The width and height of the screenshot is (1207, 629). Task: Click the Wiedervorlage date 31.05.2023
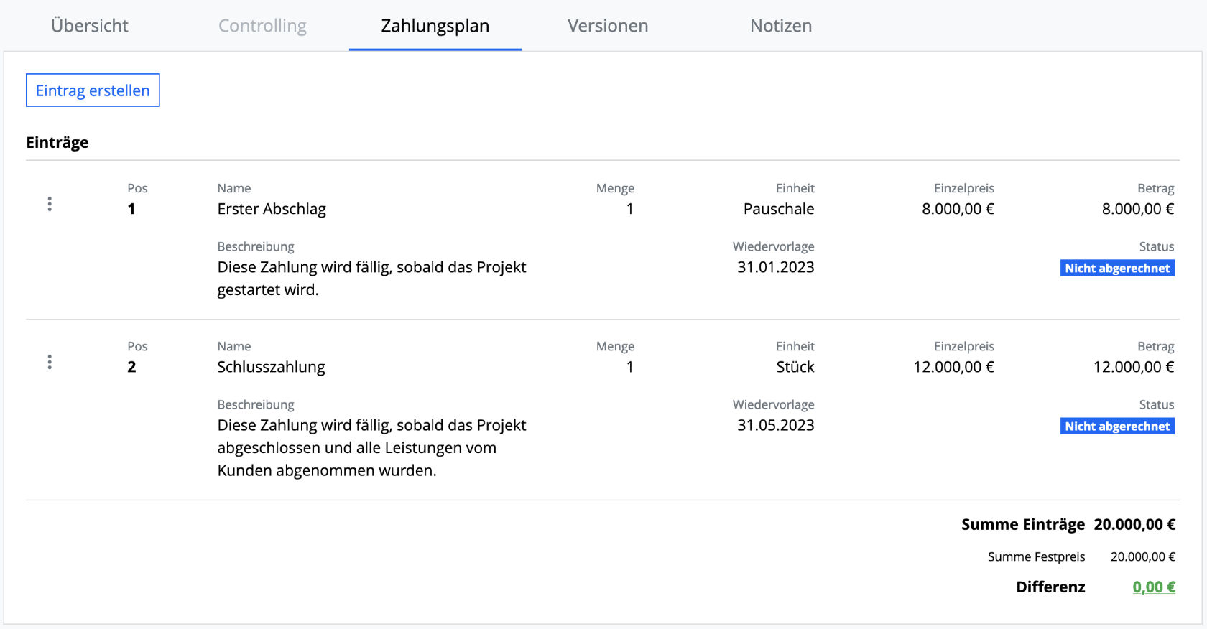776,425
